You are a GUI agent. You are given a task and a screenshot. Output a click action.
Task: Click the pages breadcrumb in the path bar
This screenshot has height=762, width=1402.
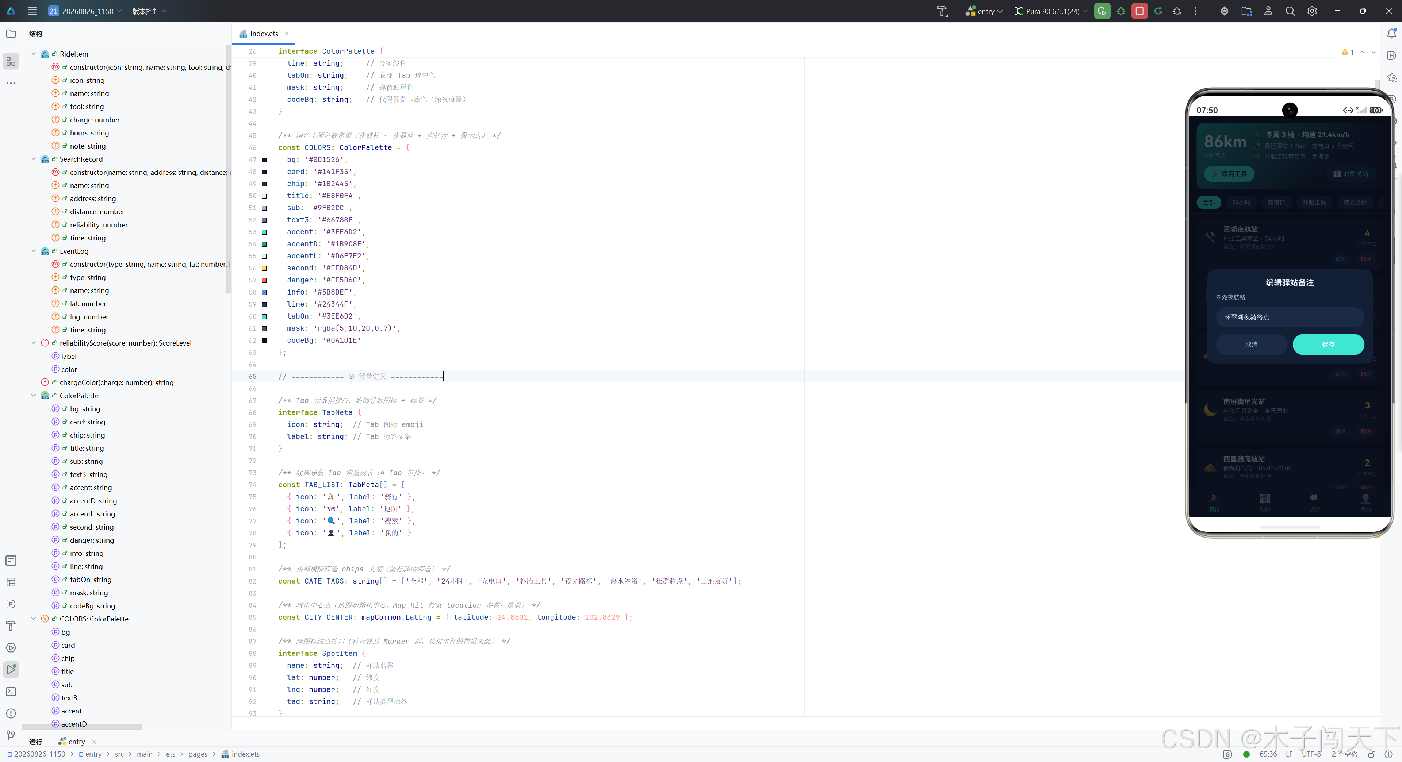coord(198,754)
